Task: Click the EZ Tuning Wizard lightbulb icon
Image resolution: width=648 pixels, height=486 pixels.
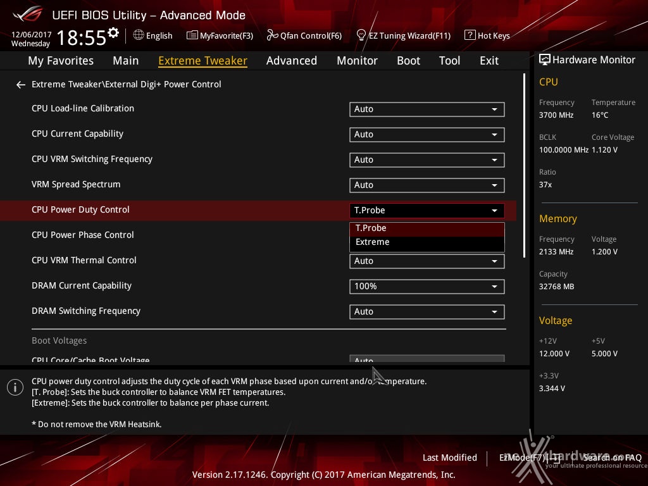Action: click(x=361, y=35)
